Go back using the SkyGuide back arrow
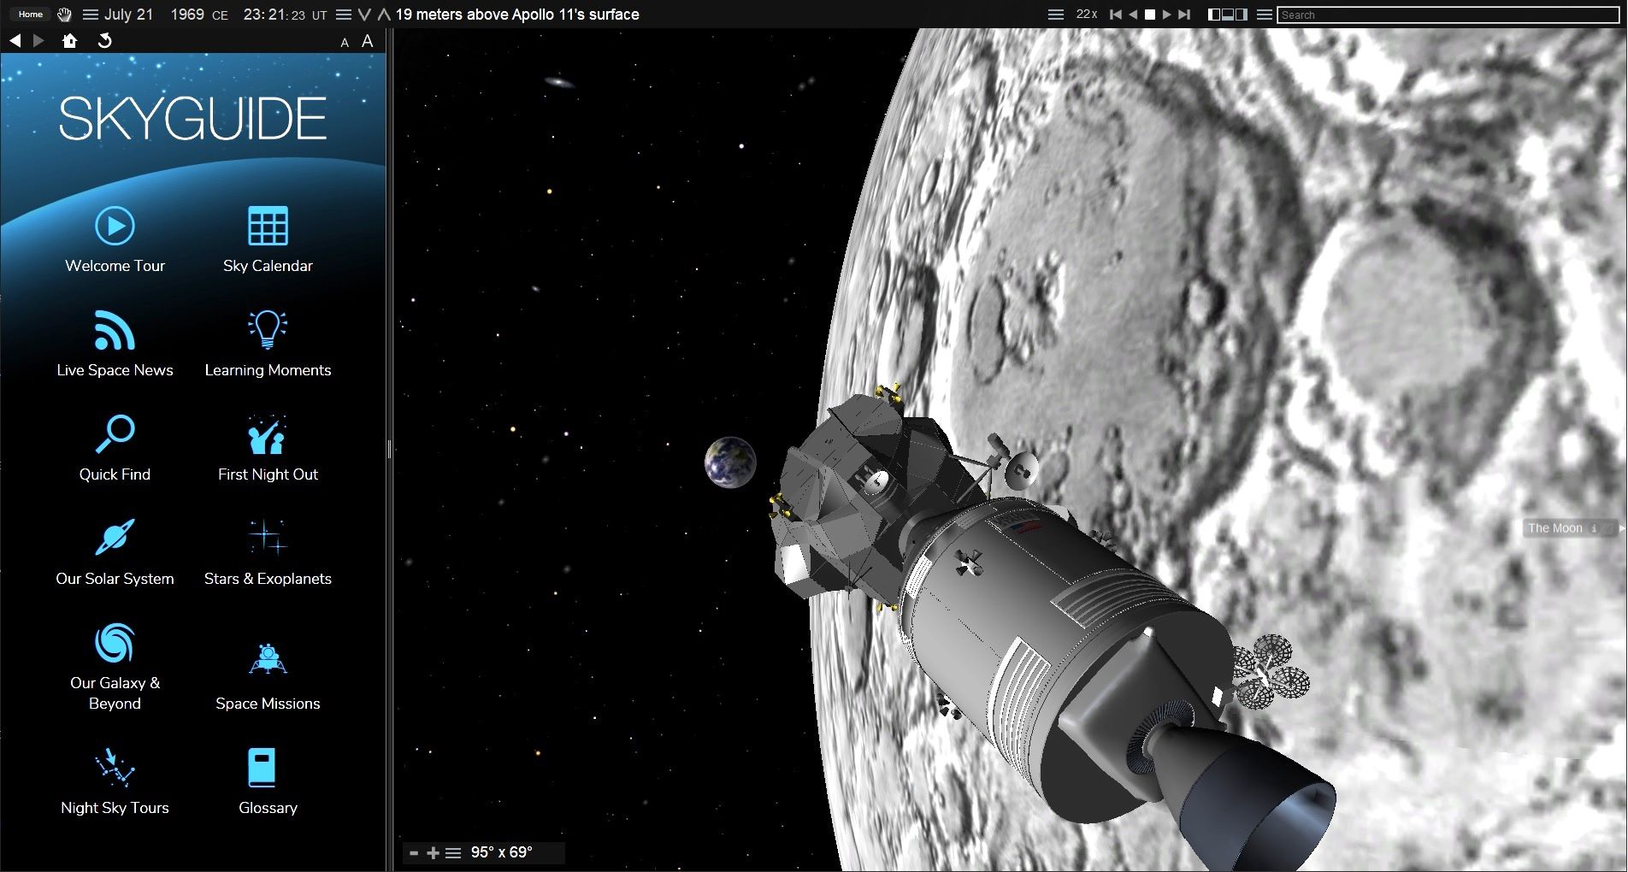This screenshot has width=1628, height=872. pos(14,39)
